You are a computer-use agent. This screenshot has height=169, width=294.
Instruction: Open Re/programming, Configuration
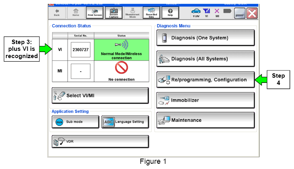pyautogui.click(x=206, y=80)
